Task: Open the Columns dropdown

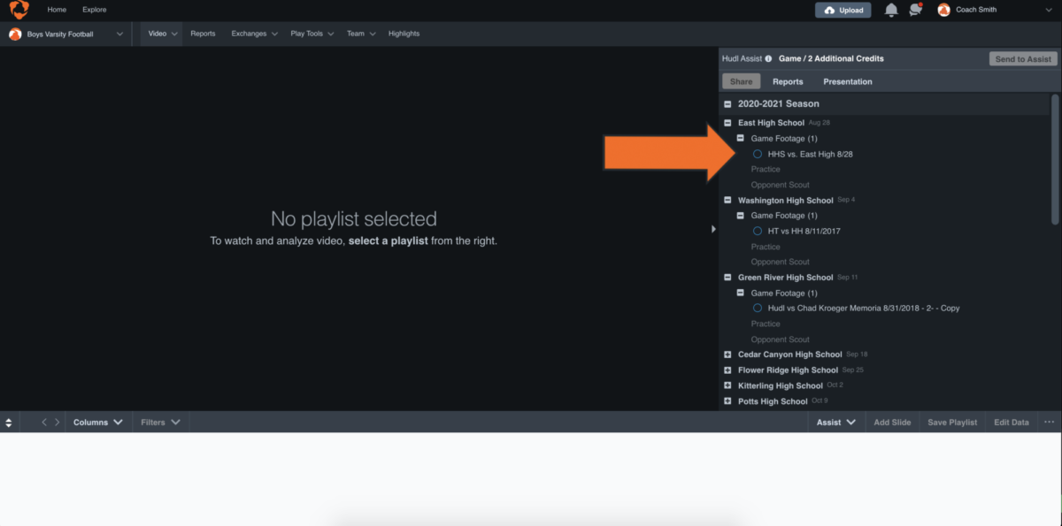Action: pyautogui.click(x=97, y=422)
